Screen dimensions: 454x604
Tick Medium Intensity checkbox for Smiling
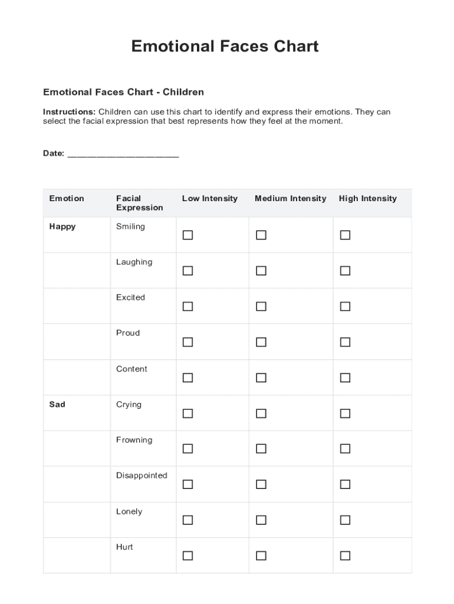click(x=261, y=235)
